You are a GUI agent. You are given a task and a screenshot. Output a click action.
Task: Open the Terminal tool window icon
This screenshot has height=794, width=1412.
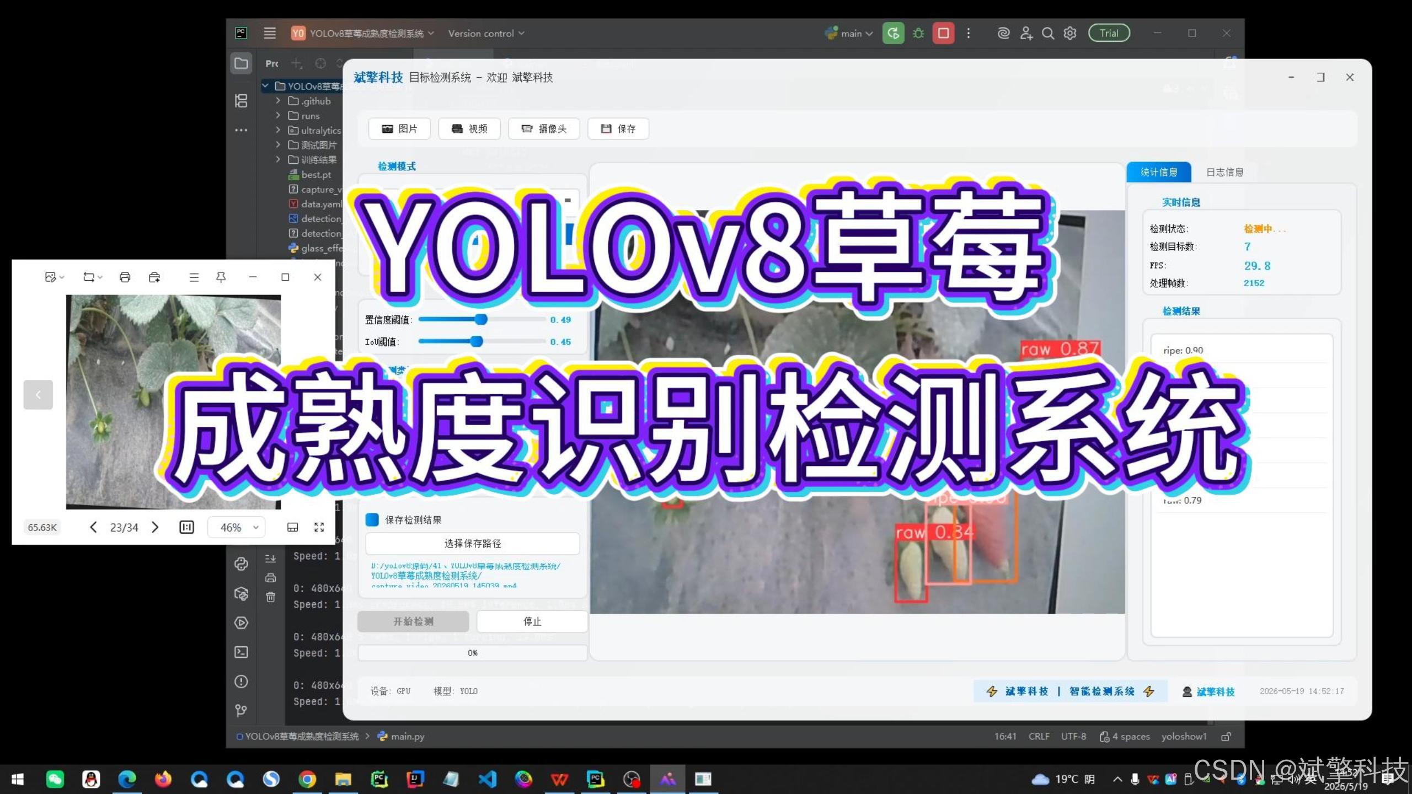pos(241,652)
